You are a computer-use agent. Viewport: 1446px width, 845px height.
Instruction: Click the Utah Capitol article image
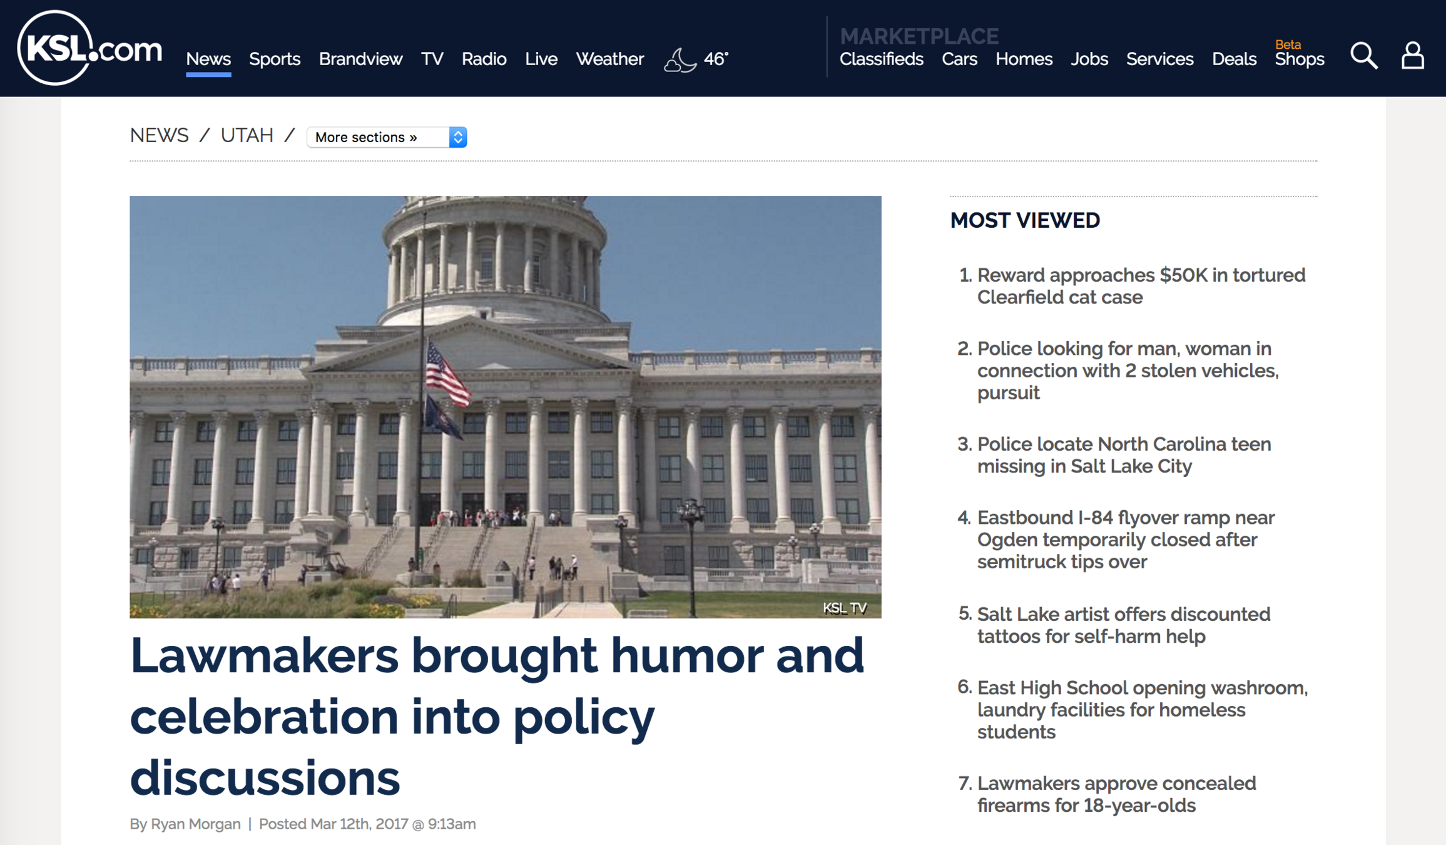tap(505, 407)
